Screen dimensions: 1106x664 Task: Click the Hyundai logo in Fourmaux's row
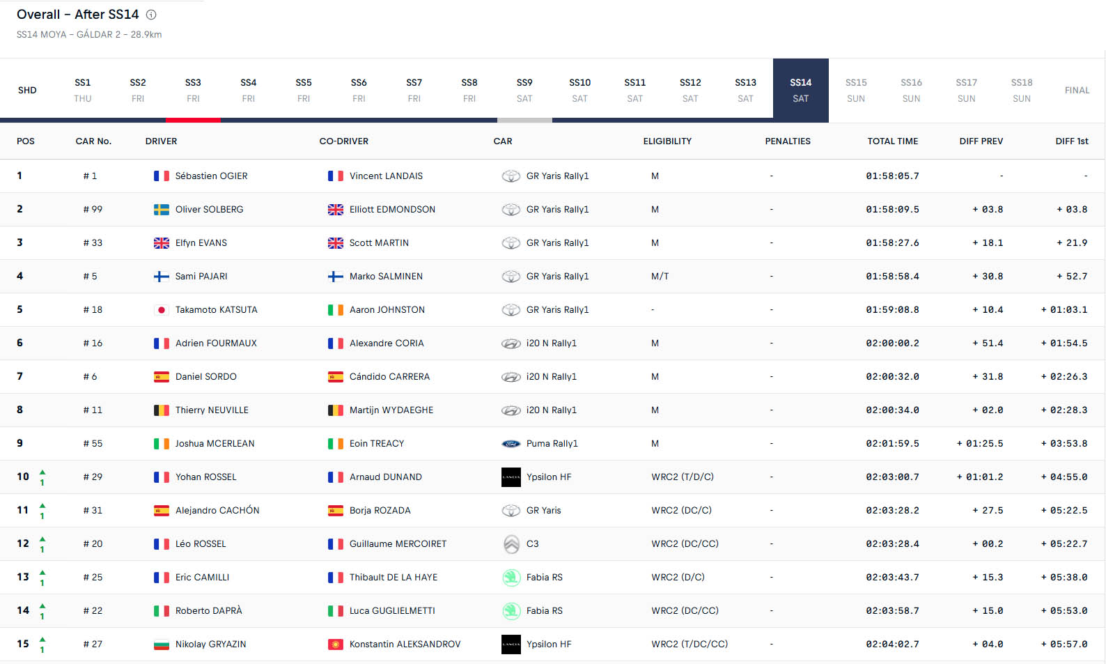point(511,343)
